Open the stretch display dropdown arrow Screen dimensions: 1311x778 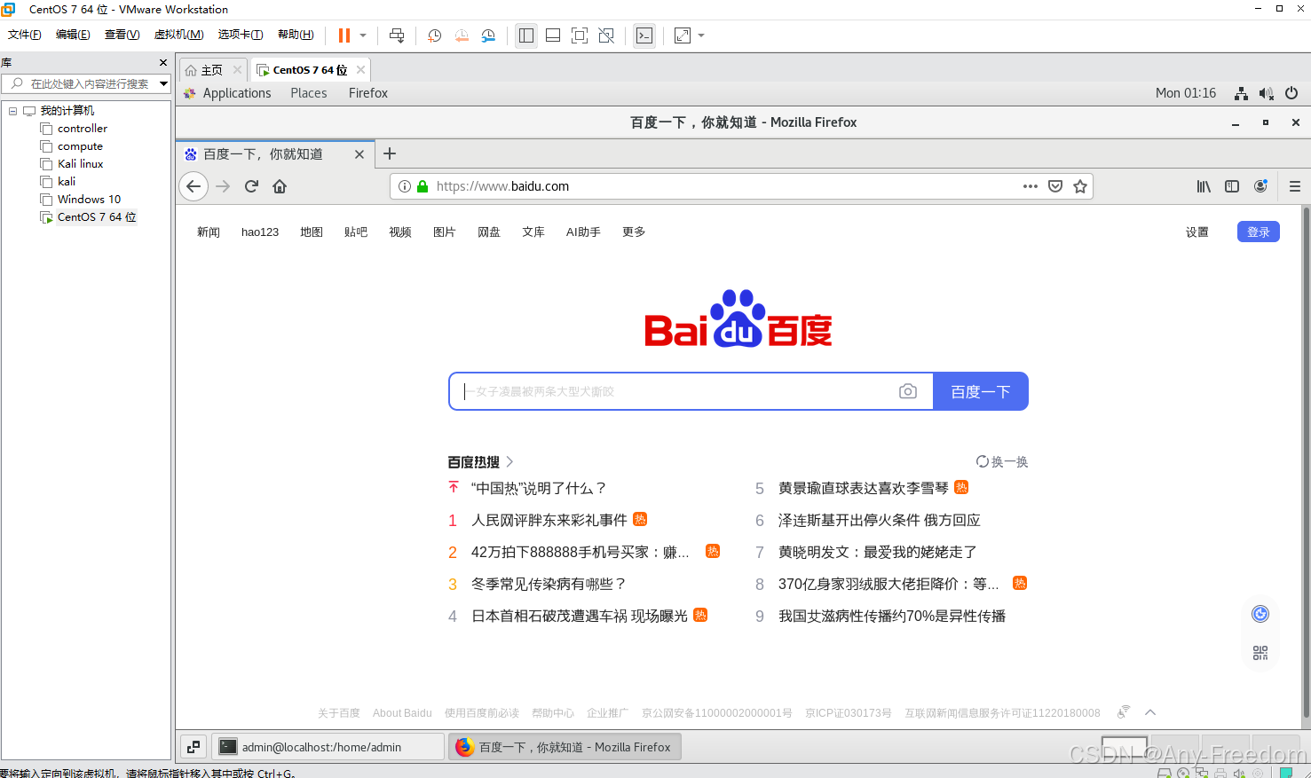coord(701,35)
